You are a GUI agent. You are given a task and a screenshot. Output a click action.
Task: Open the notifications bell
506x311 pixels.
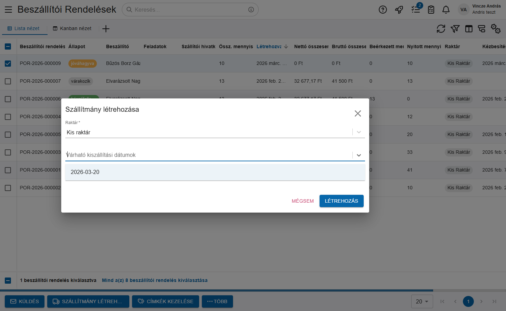(446, 10)
